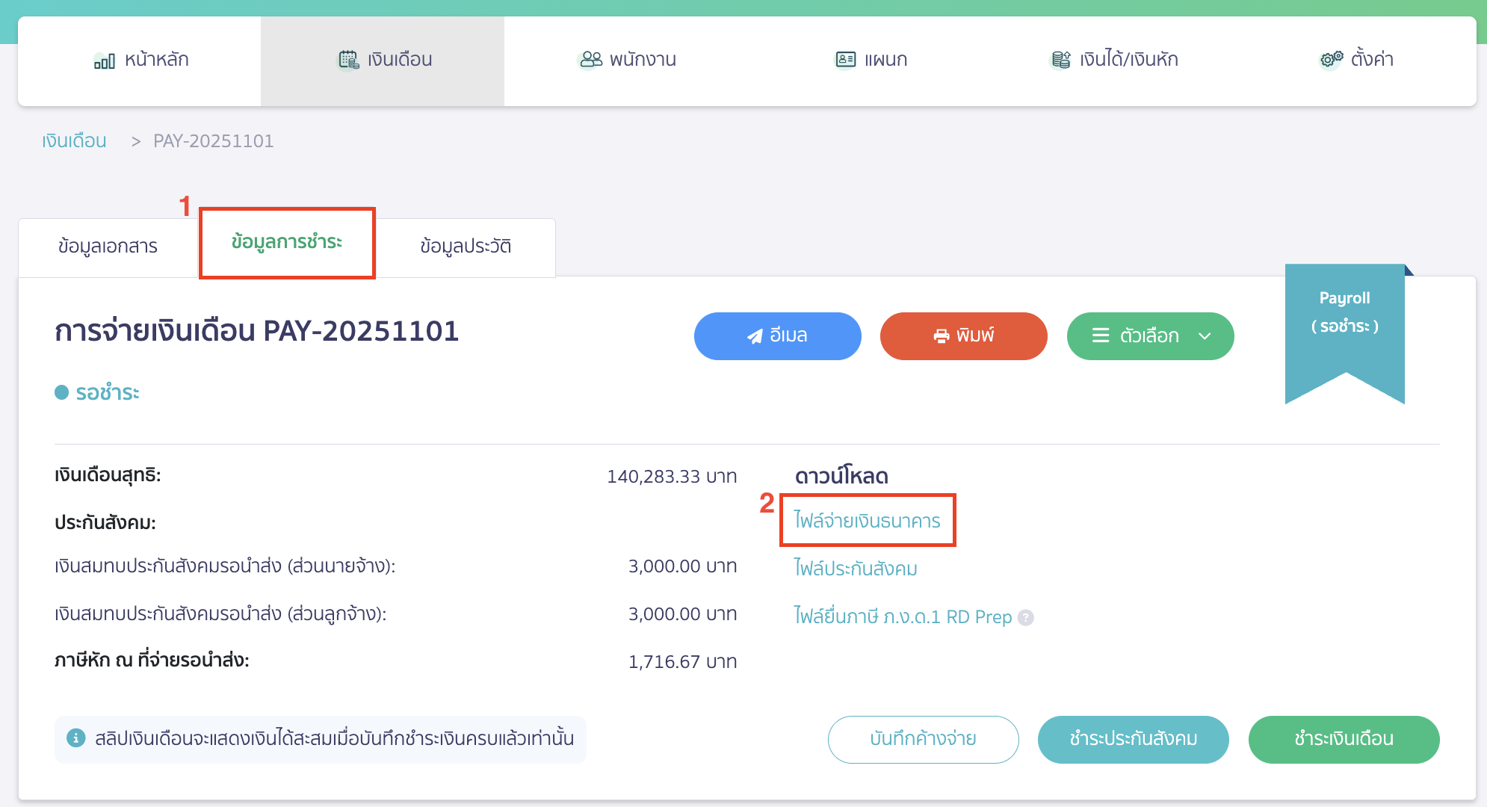Select the bar chart icon on หน้าหลัก tab
The width and height of the screenshot is (1487, 807).
tap(105, 60)
